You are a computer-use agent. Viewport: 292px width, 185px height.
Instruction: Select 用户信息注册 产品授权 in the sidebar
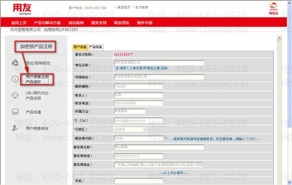pyautogui.click(x=37, y=79)
